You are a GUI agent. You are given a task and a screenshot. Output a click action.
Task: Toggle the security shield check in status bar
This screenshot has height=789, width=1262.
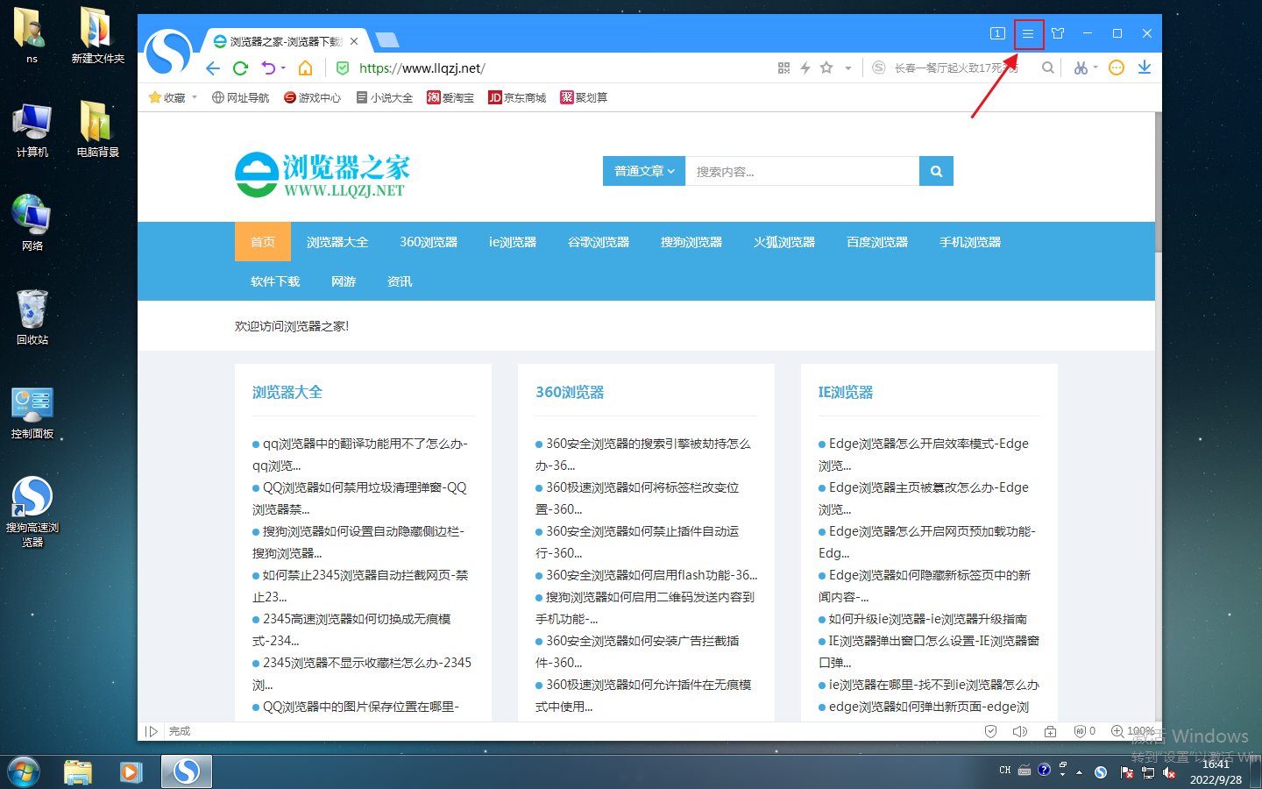click(990, 730)
